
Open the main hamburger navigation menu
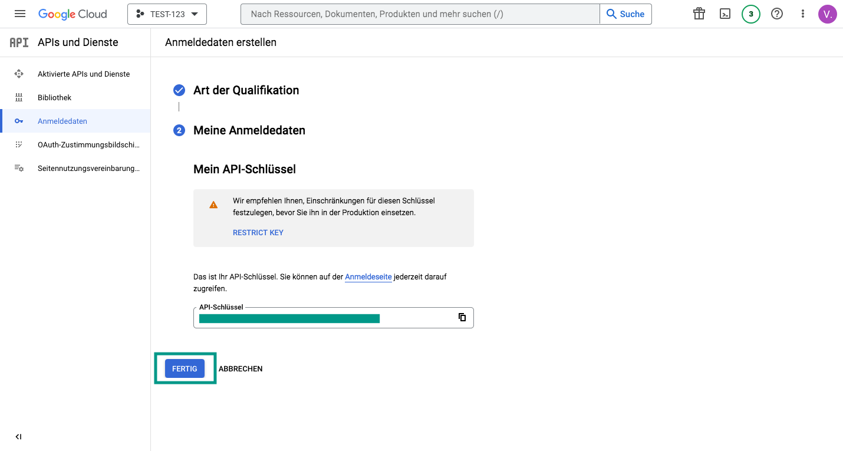tap(20, 14)
